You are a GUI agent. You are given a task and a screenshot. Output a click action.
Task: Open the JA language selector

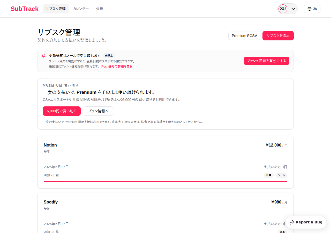(x=312, y=9)
